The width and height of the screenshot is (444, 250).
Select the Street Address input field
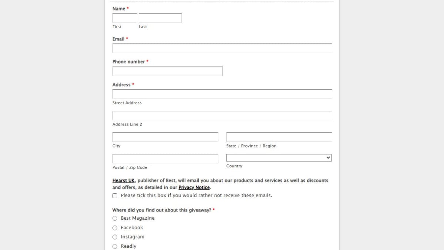pyautogui.click(x=222, y=94)
